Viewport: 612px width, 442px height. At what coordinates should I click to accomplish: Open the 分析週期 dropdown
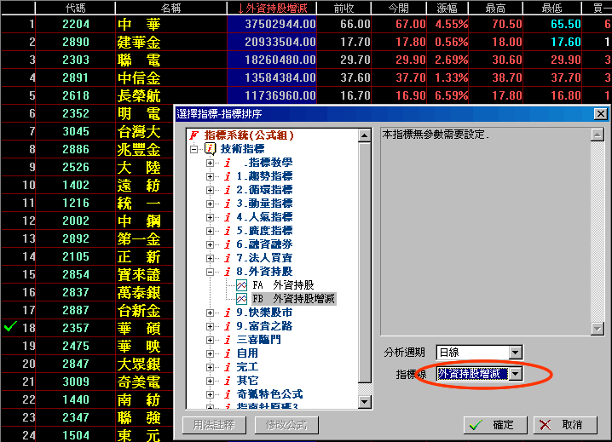click(x=515, y=353)
